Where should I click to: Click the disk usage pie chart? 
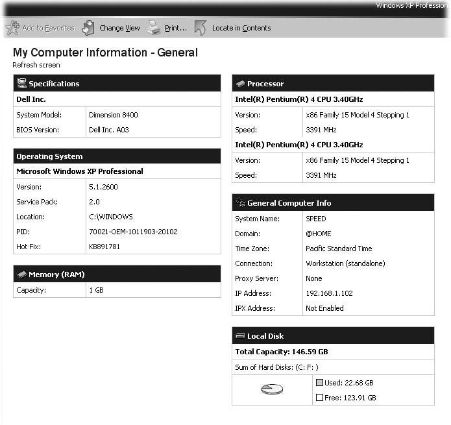[272, 389]
